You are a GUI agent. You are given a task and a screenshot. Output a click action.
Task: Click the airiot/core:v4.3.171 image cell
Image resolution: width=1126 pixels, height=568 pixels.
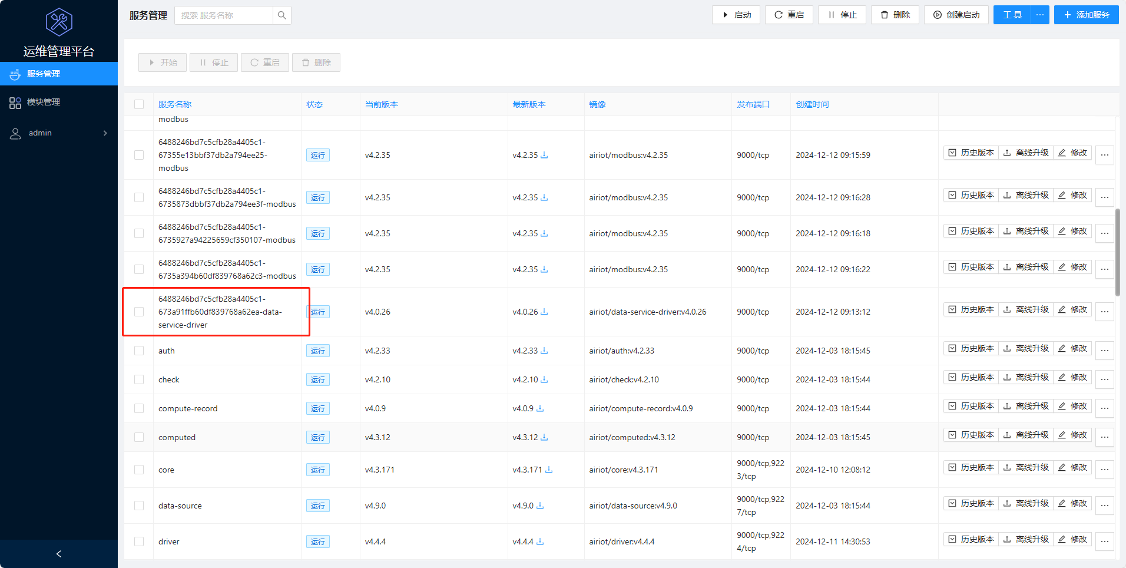[624, 470]
